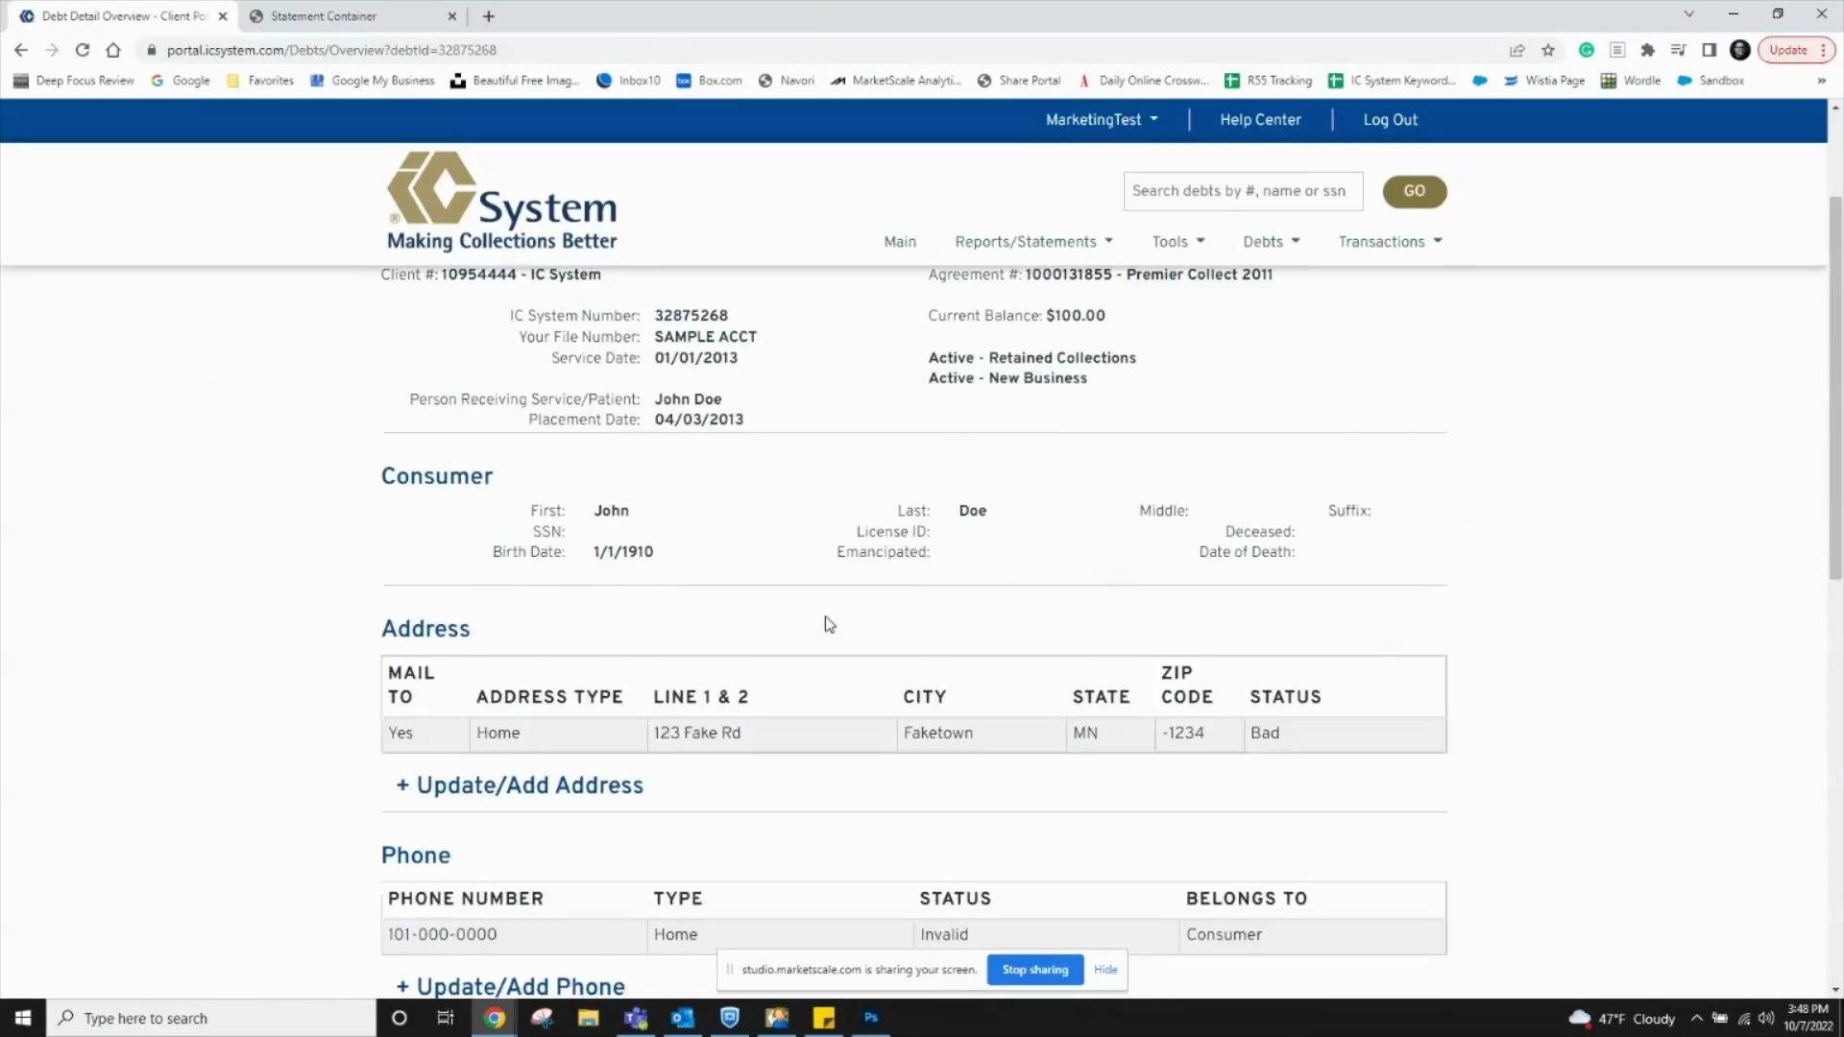Open the Grammarly extension icon

tap(1587, 50)
